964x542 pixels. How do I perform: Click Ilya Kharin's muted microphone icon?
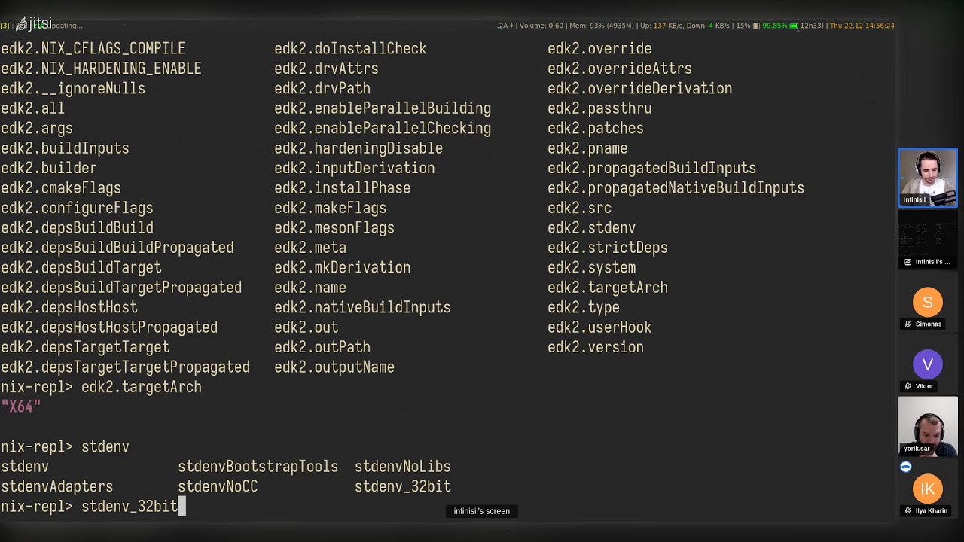[x=908, y=511]
